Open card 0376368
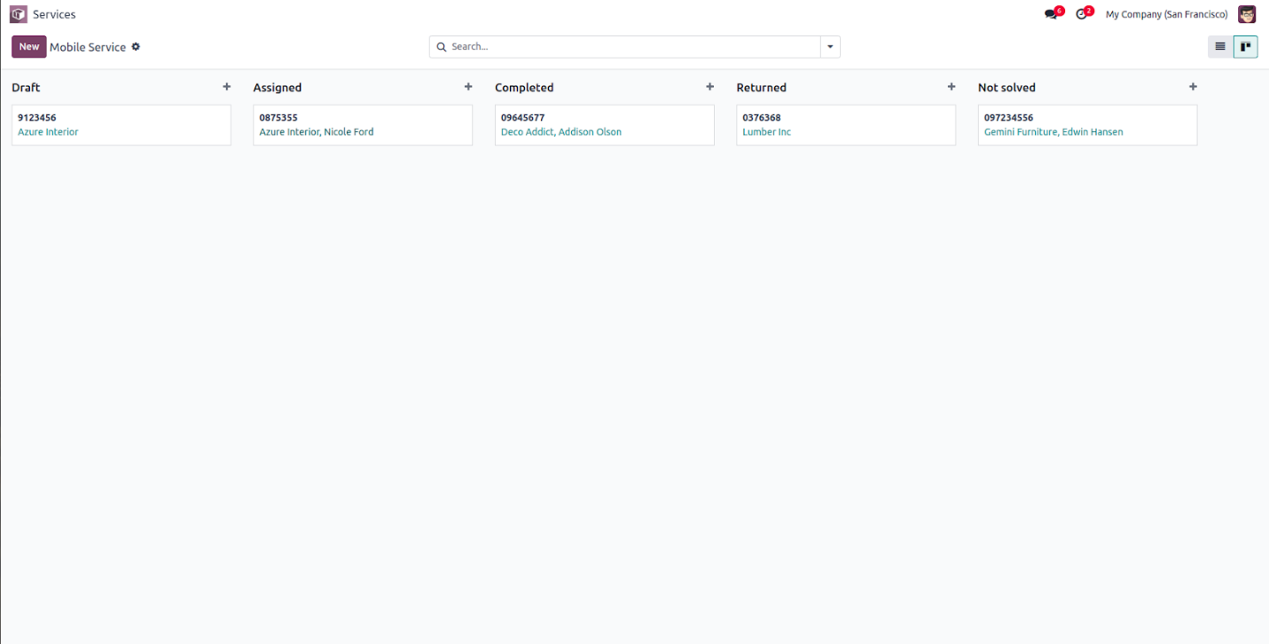This screenshot has height=644, width=1269. [x=846, y=125]
